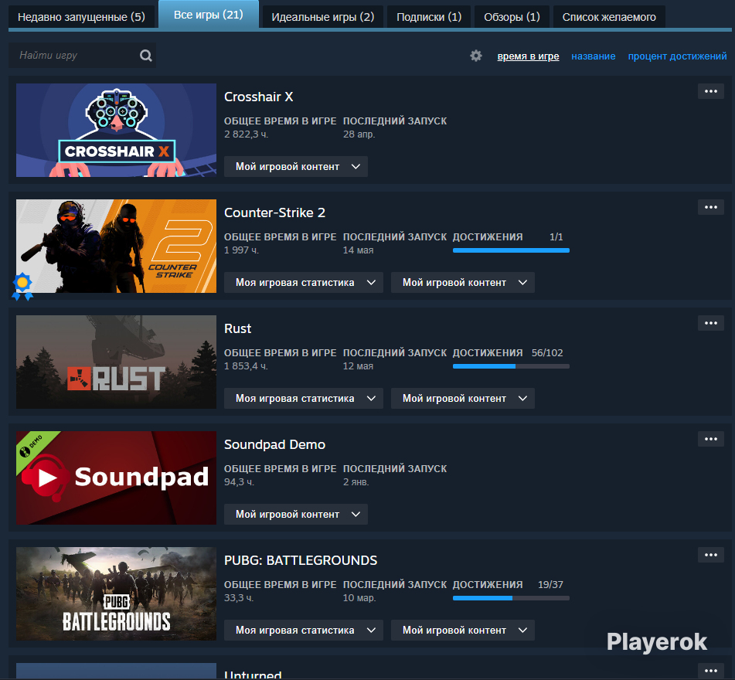Click the Crosshair X game title
The height and width of the screenshot is (680, 735).
pos(258,97)
